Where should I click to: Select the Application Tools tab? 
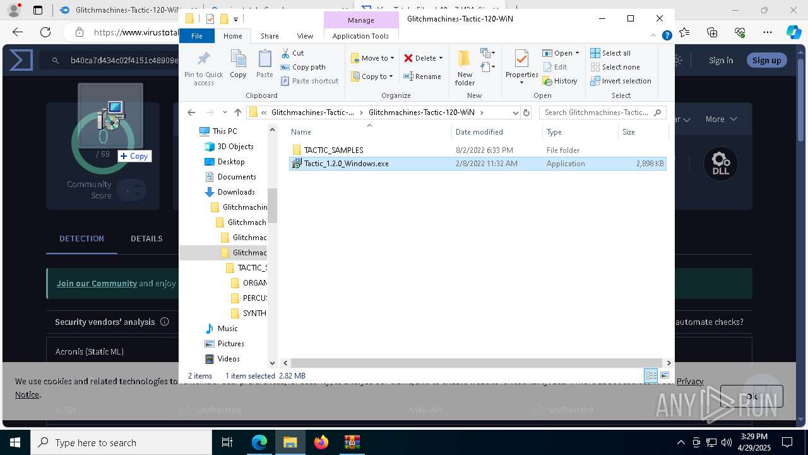coord(360,36)
